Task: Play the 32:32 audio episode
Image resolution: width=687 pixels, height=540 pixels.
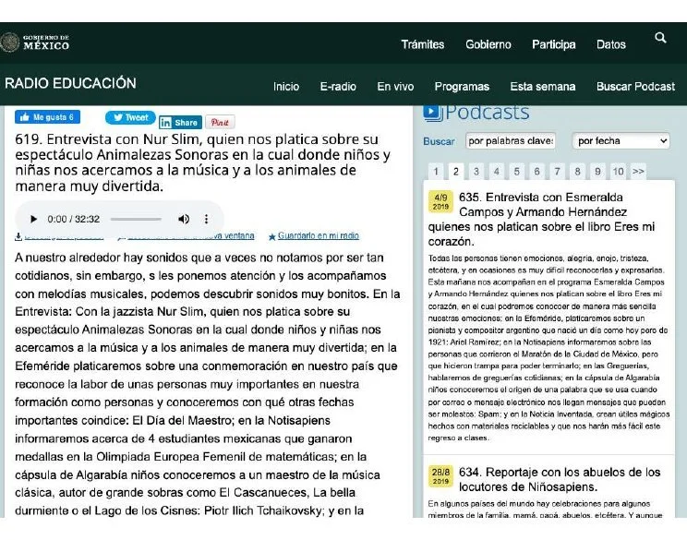Action: [x=33, y=219]
